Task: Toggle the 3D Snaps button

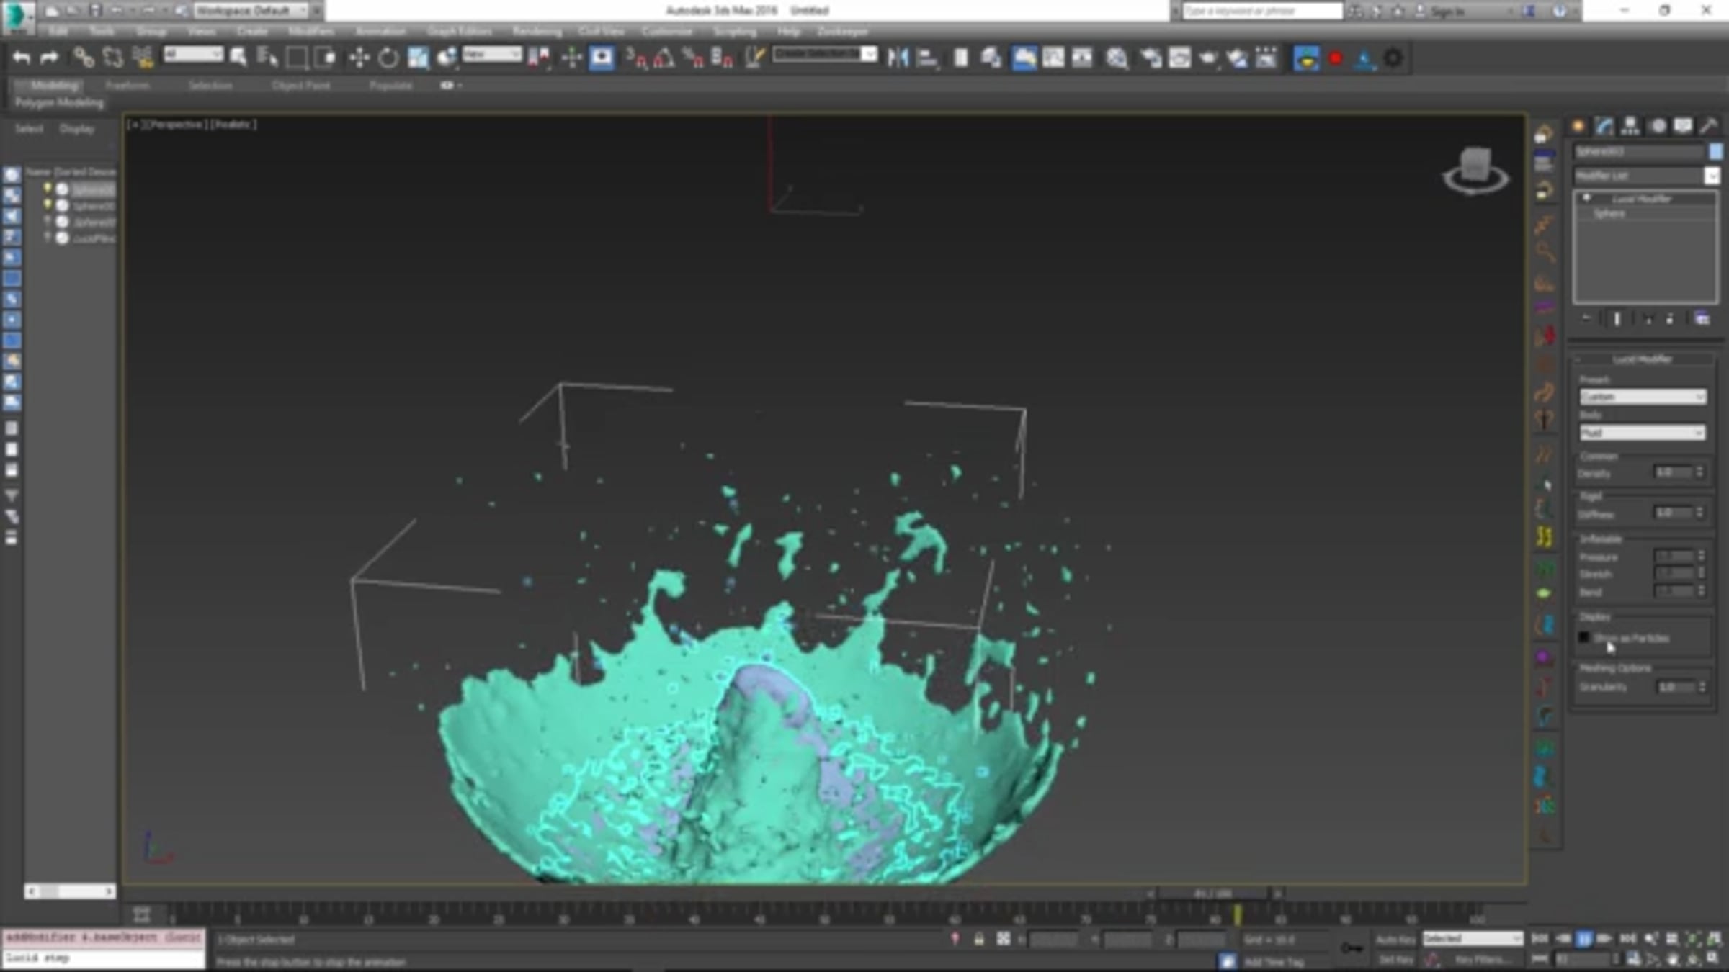Action: click(636, 58)
